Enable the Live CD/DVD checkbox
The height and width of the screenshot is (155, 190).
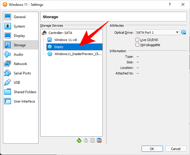click(x=137, y=40)
